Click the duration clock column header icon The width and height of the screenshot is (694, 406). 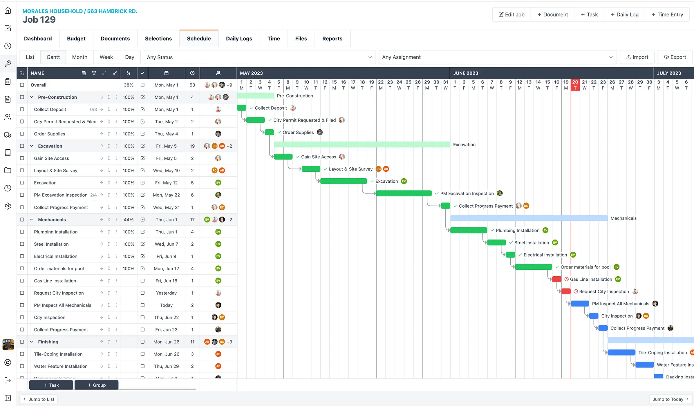coord(192,73)
